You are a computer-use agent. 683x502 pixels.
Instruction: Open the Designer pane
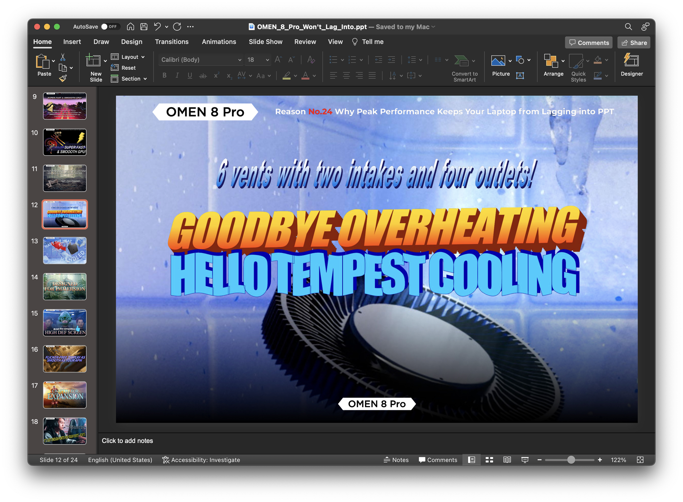(631, 65)
